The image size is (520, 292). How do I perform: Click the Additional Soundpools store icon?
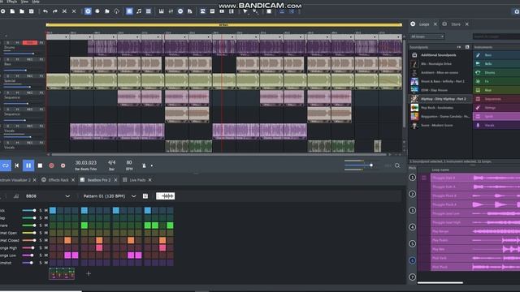click(414, 55)
